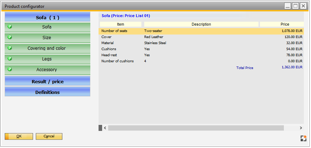This screenshot has width=311, height=148.
Task: Open the Result / price section
Action: 47,81
